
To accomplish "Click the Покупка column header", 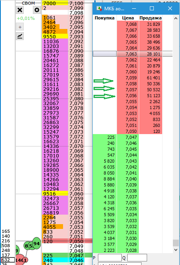I will coord(105,18).
